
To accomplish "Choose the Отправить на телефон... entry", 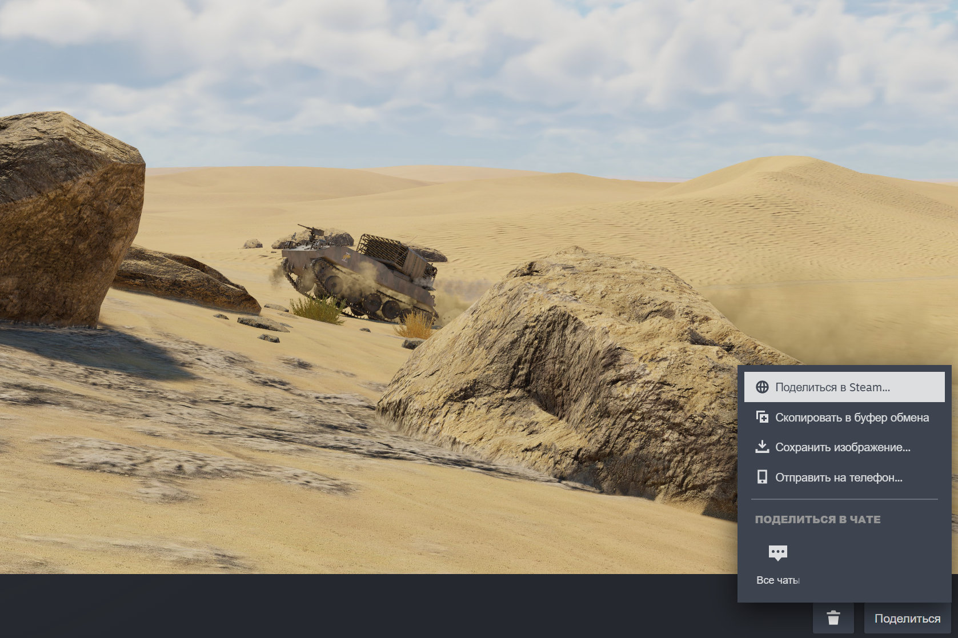I will pyautogui.click(x=844, y=477).
